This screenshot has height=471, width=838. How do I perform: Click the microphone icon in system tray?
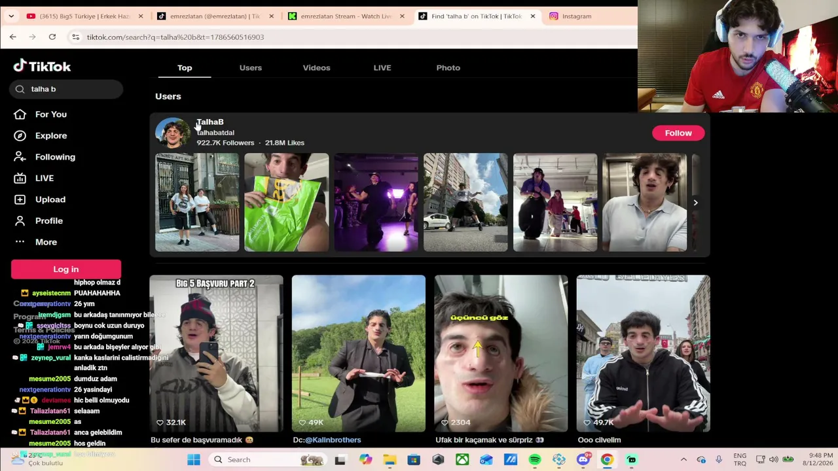pos(719,460)
